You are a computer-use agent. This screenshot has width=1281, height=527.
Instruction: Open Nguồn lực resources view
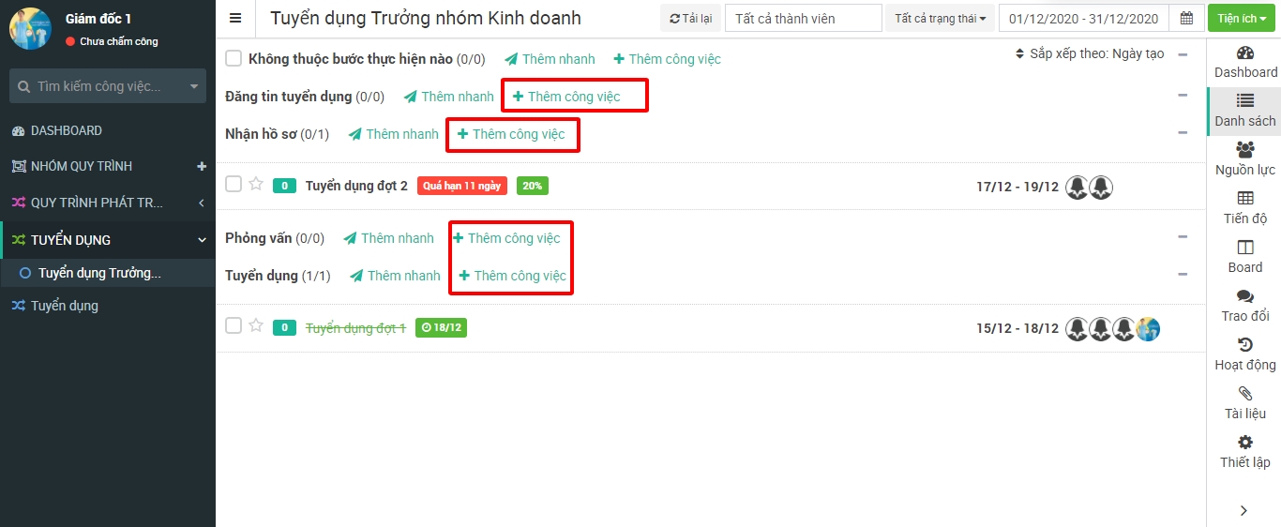coord(1244,159)
